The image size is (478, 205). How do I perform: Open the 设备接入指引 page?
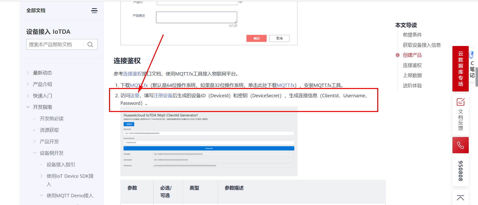click(61, 164)
